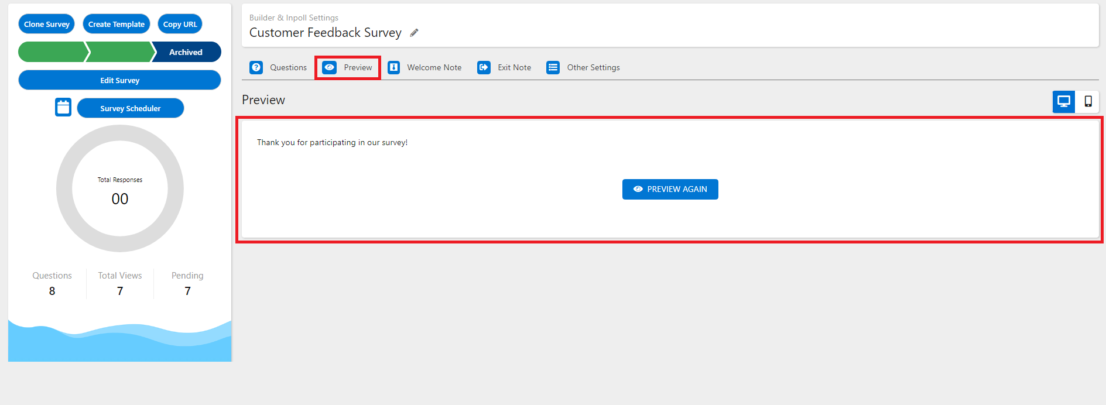Click the Builder & Inpoll Settings text
Viewport: 1106px width, 405px height.
pos(294,18)
